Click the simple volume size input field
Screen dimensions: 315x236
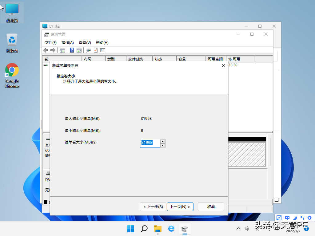pos(150,143)
